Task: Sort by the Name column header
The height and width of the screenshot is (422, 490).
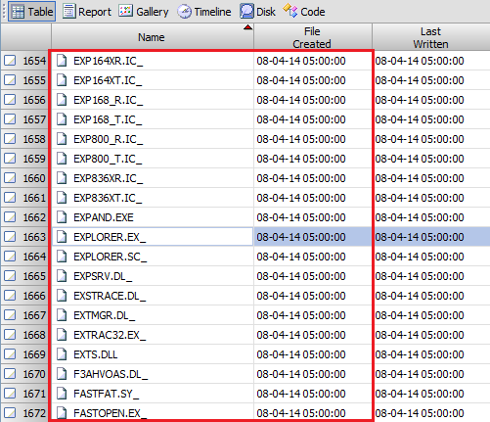Action: pos(153,37)
